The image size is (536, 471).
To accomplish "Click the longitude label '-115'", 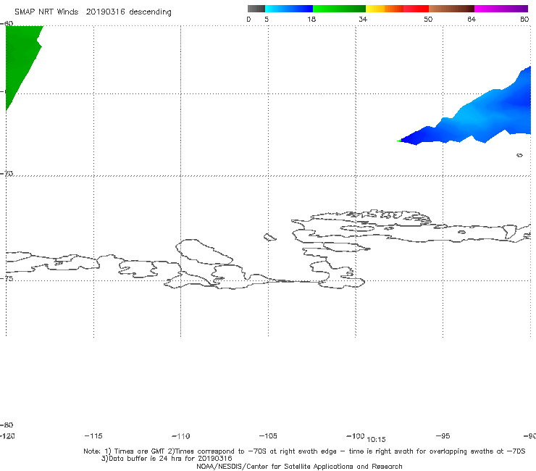I will tap(93, 435).
